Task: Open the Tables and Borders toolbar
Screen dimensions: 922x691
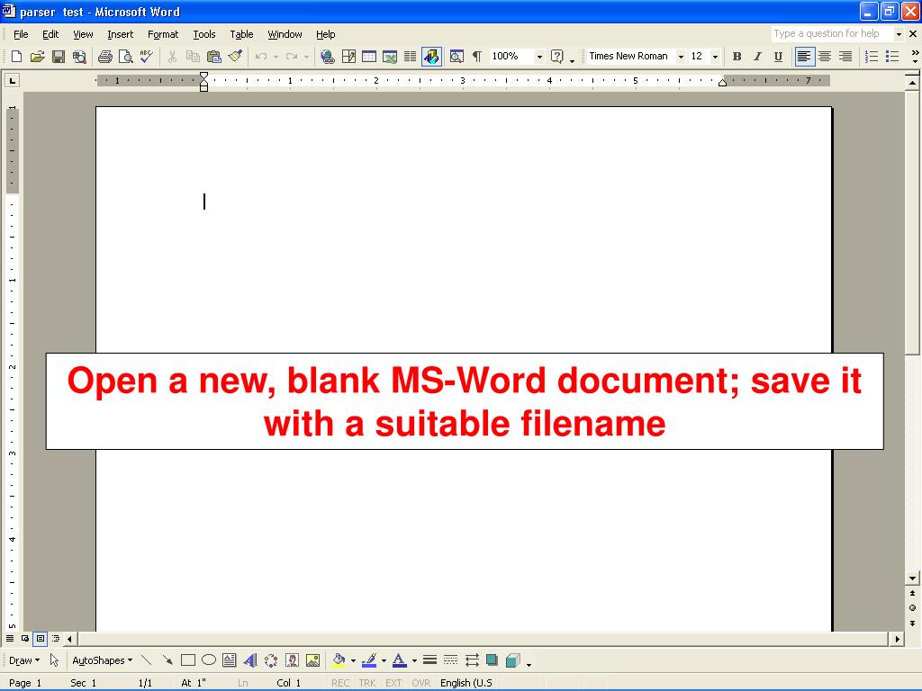Action: [x=348, y=57]
